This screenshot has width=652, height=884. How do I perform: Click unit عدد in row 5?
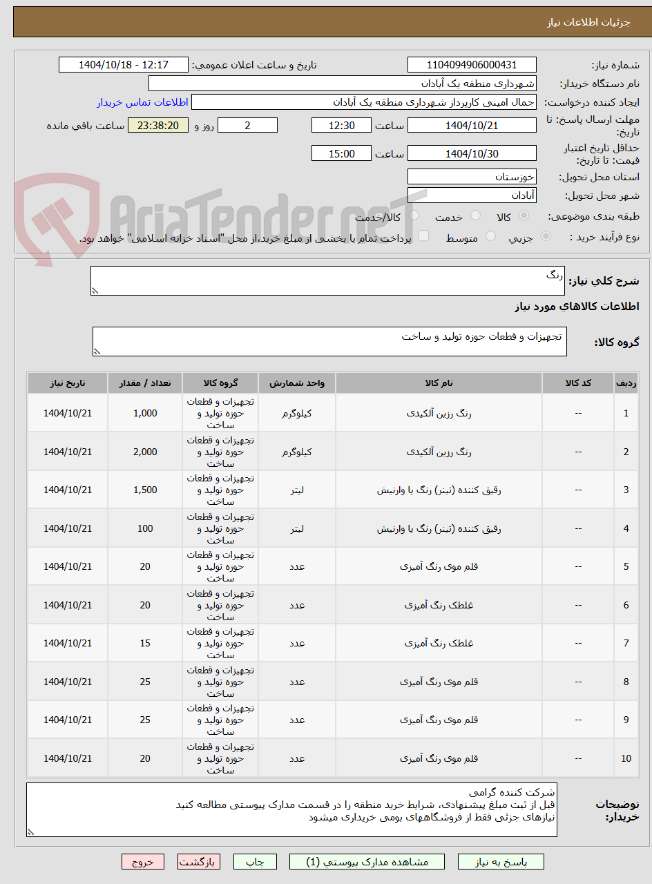pos(297,566)
